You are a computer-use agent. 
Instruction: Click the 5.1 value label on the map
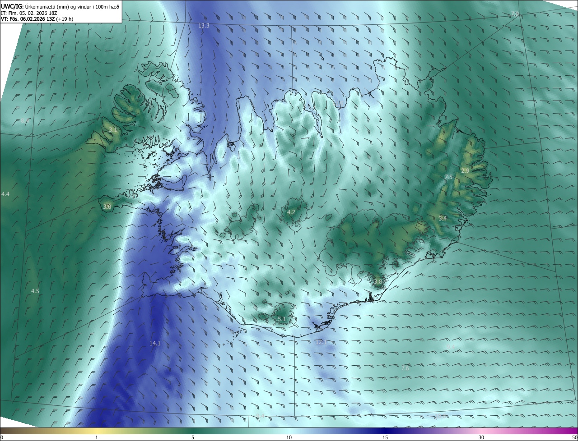click(282, 319)
